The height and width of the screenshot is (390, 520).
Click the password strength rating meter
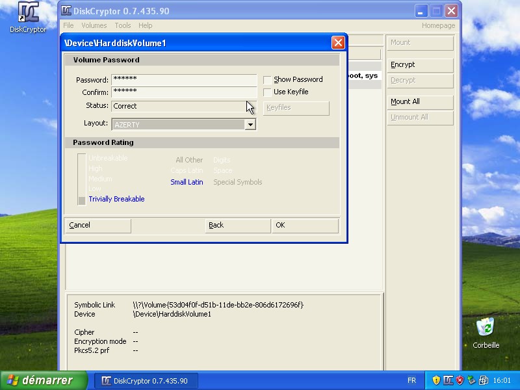pyautogui.click(x=82, y=179)
